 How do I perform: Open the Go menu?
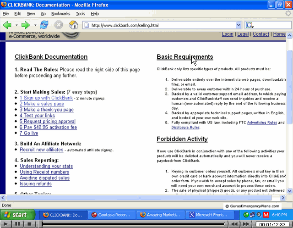(43, 14)
